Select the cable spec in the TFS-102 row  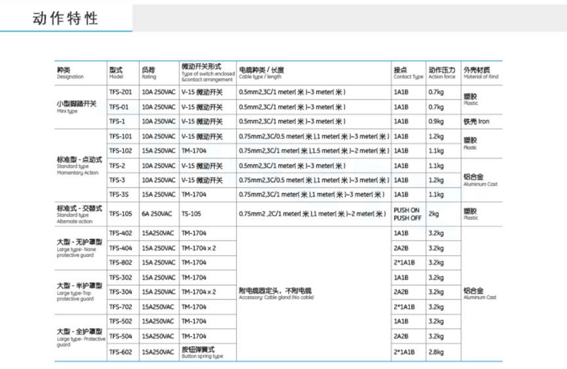coord(314,151)
